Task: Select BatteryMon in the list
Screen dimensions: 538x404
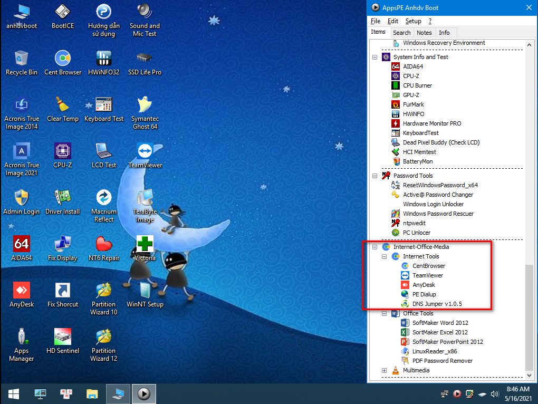Action: 418,161
